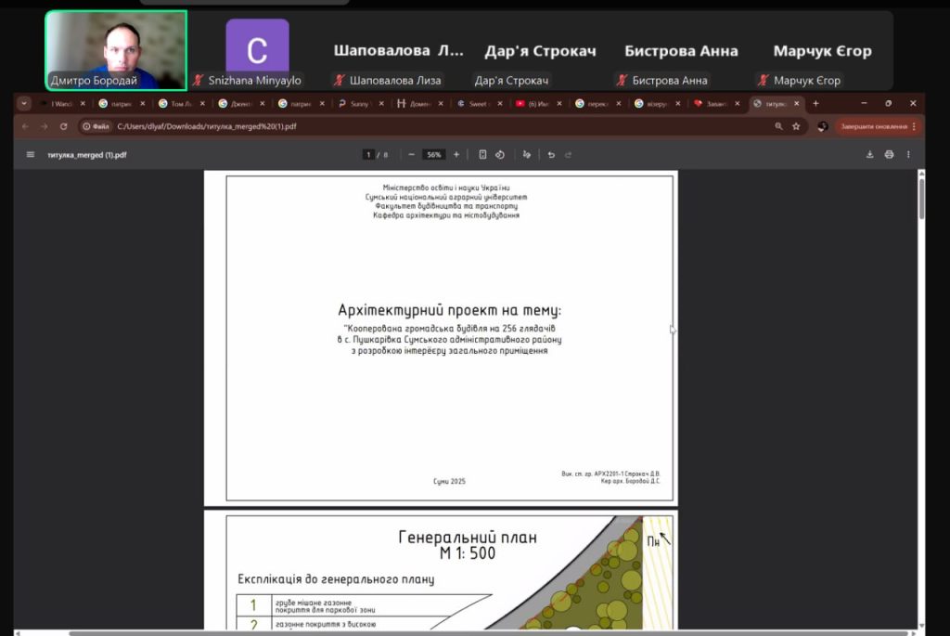Open the Chrome profile avatar

point(822,126)
